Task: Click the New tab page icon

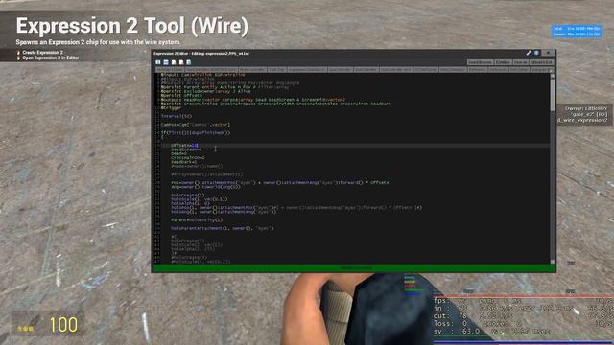Action: pyautogui.click(x=174, y=62)
